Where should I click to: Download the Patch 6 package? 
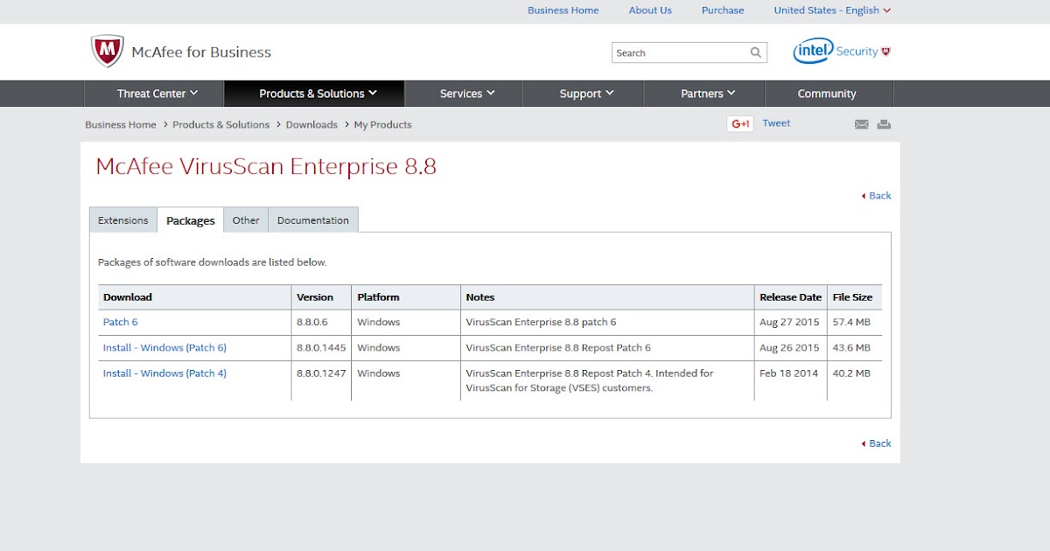click(121, 322)
